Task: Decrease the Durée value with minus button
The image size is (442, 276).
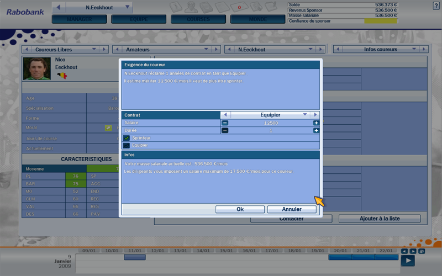Action: (225, 130)
